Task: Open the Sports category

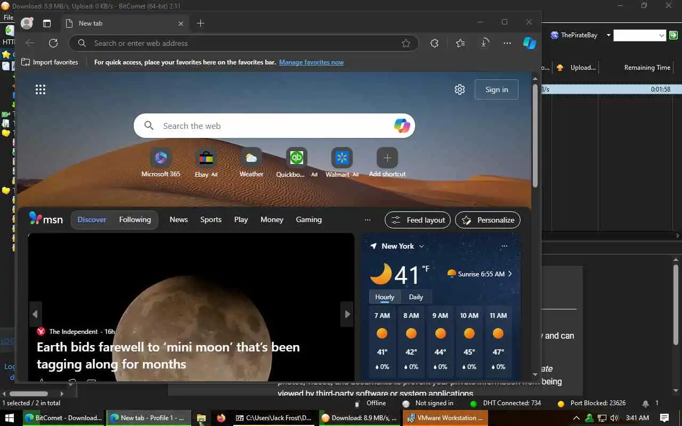Action: [x=211, y=219]
